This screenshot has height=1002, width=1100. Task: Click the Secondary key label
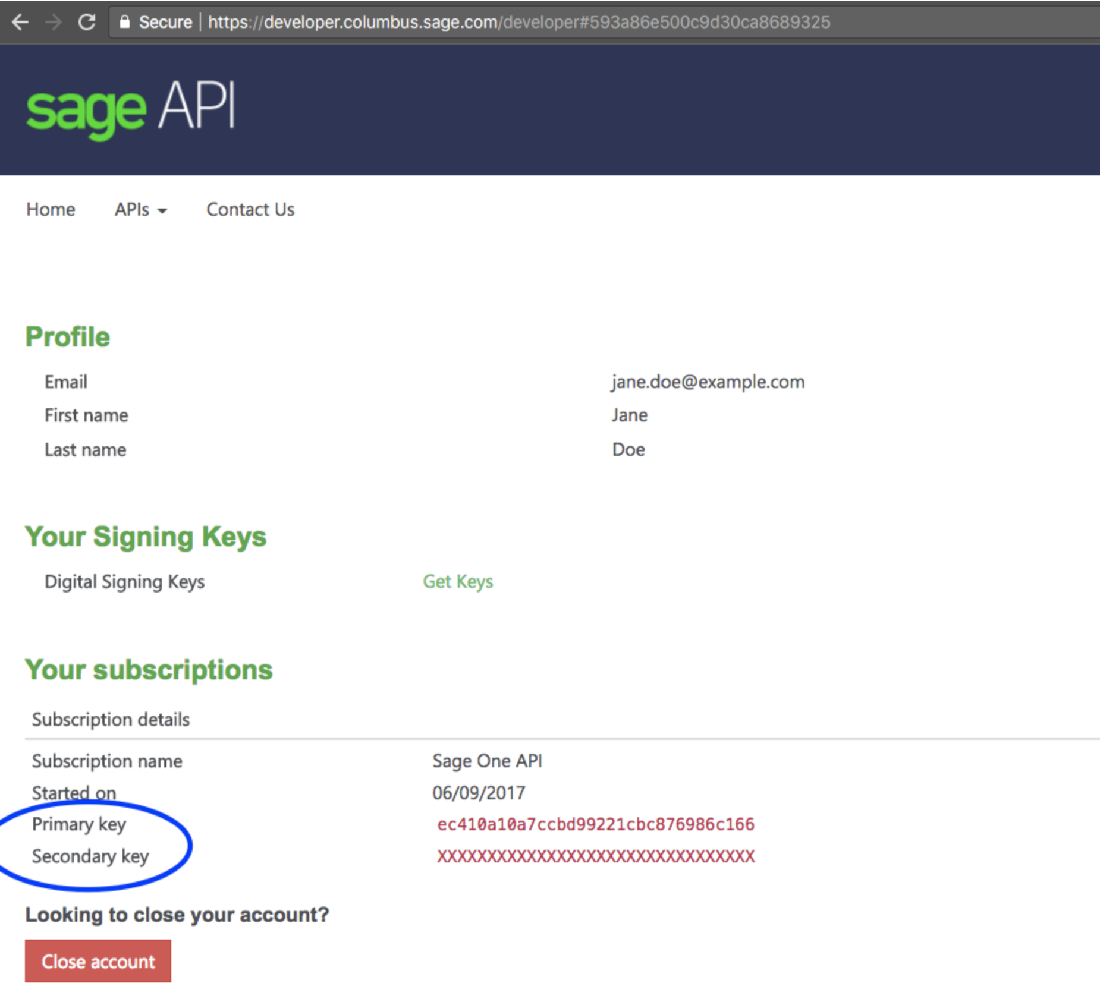pyautogui.click(x=90, y=856)
